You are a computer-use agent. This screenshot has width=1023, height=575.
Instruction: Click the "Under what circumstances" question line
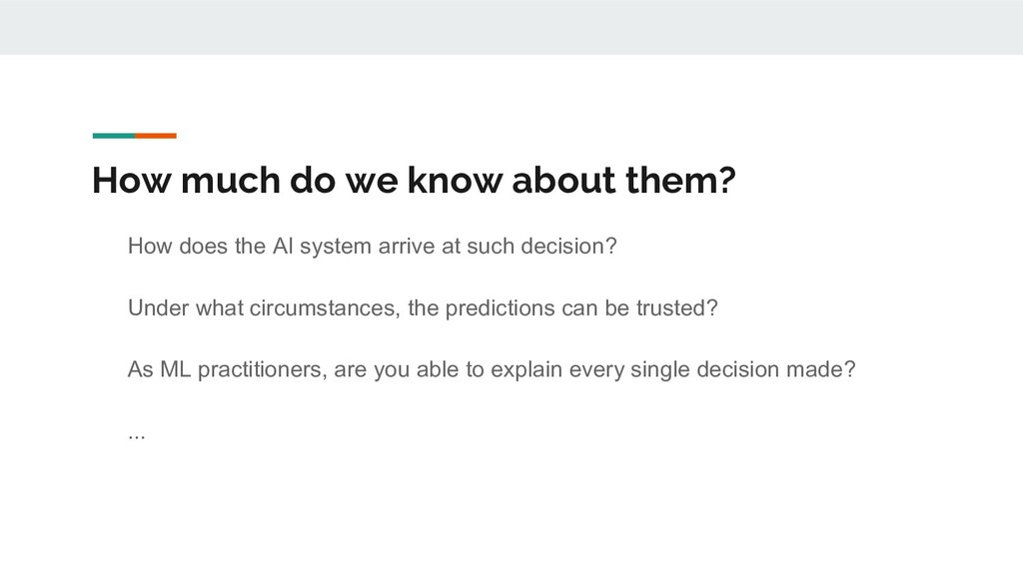[x=423, y=307]
